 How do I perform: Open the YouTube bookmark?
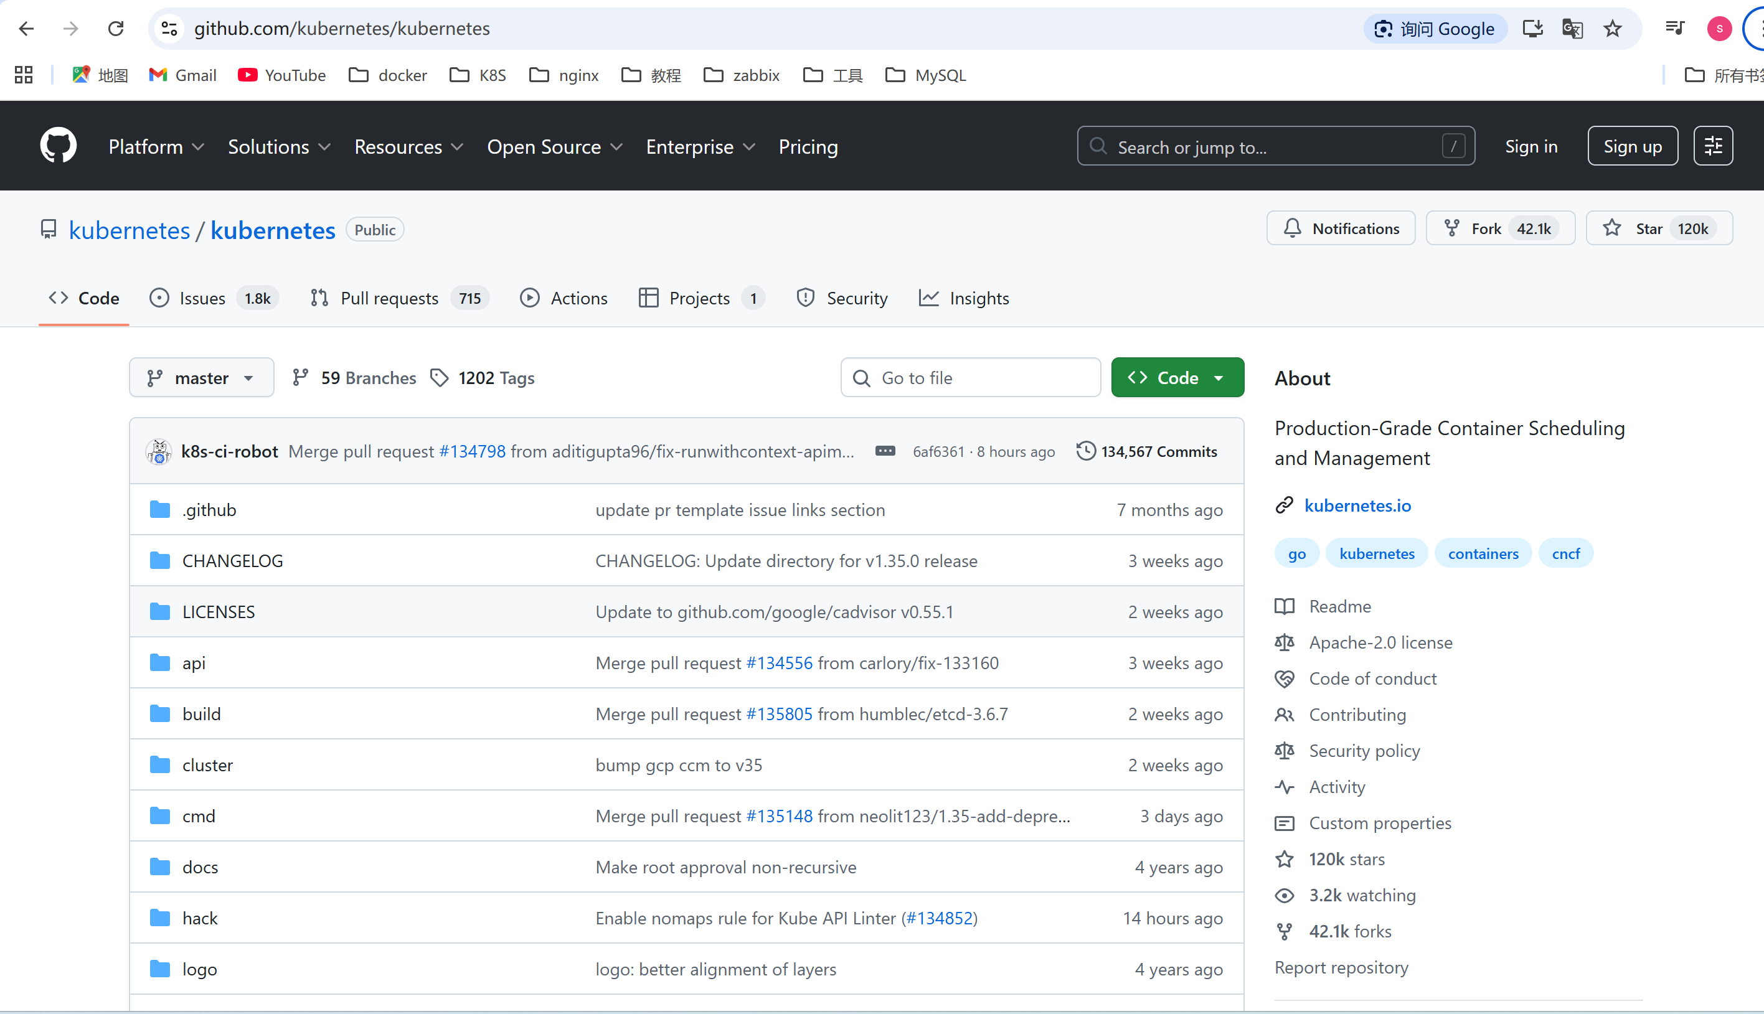coord(281,75)
